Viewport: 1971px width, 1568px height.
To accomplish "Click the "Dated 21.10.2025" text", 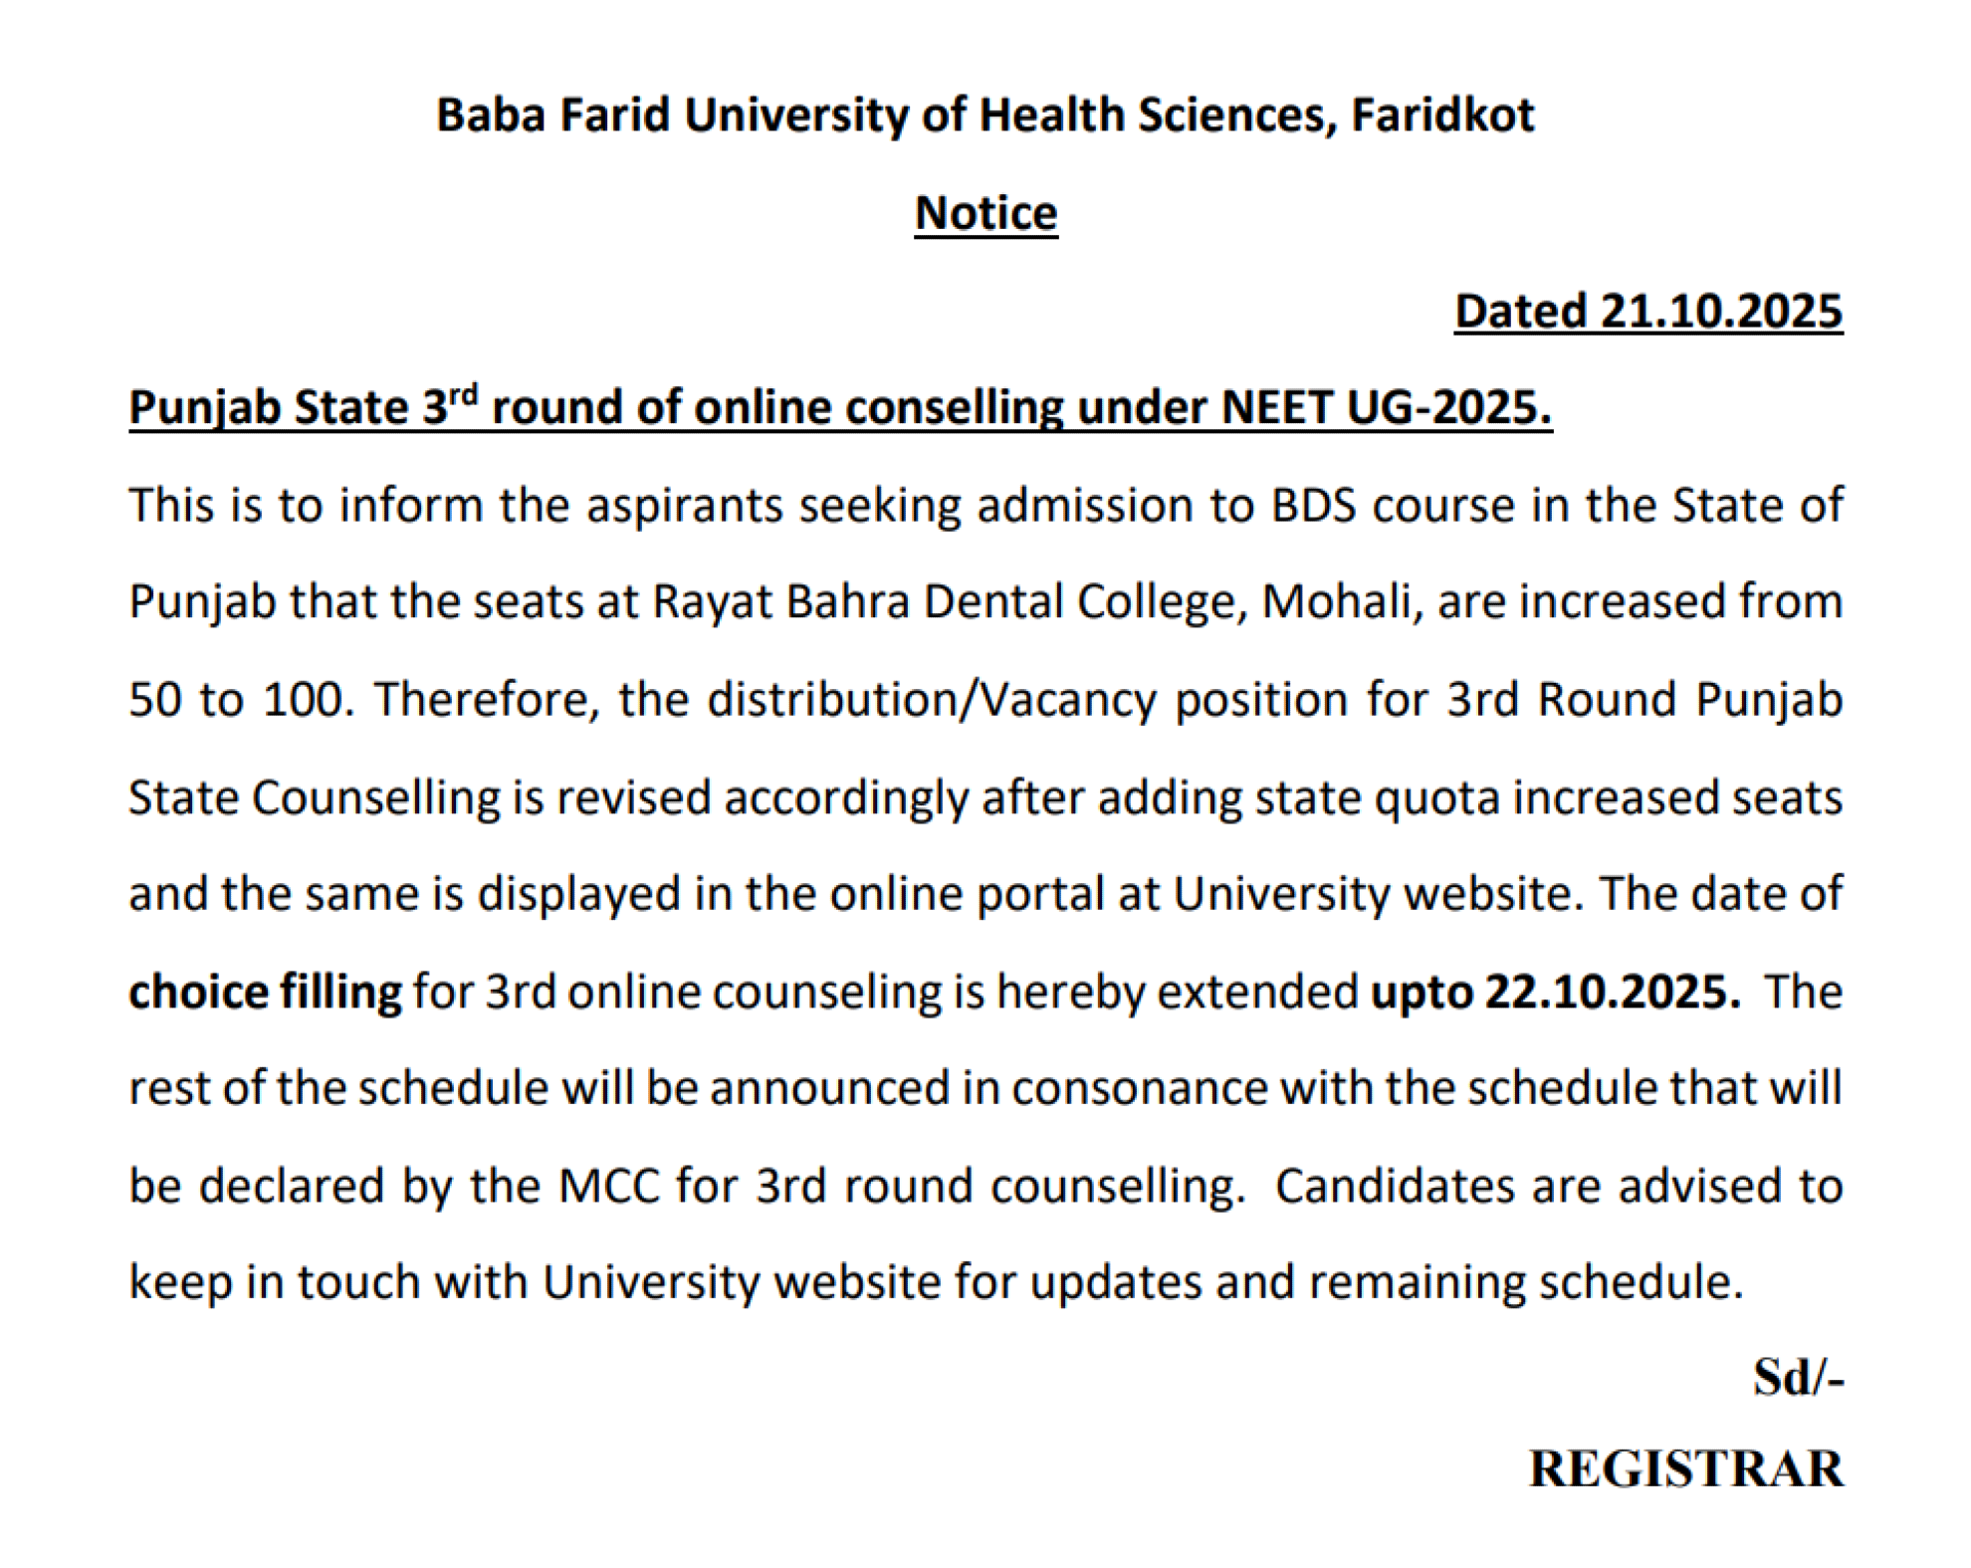I will (x=1647, y=311).
